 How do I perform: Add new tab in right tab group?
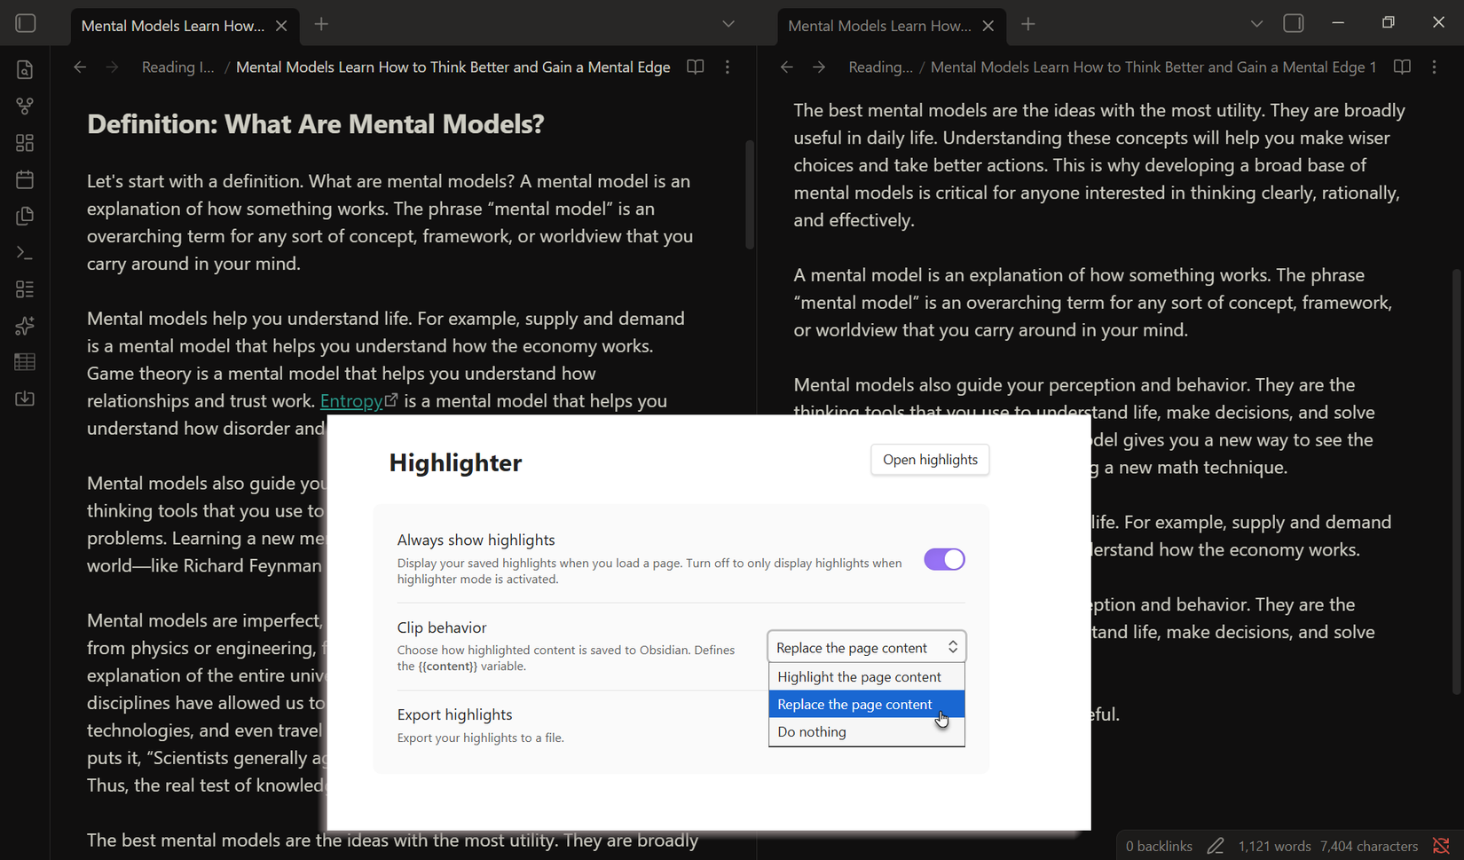point(1028,25)
